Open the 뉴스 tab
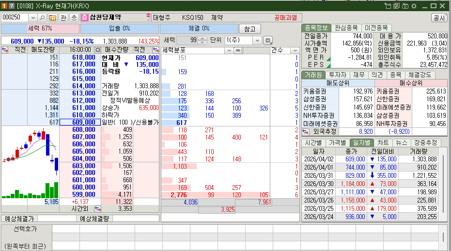The image size is (451, 251). coord(401,143)
